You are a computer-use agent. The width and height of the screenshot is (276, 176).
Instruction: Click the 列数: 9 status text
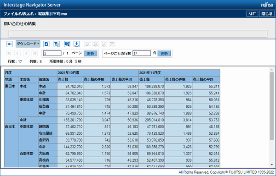click(35, 62)
